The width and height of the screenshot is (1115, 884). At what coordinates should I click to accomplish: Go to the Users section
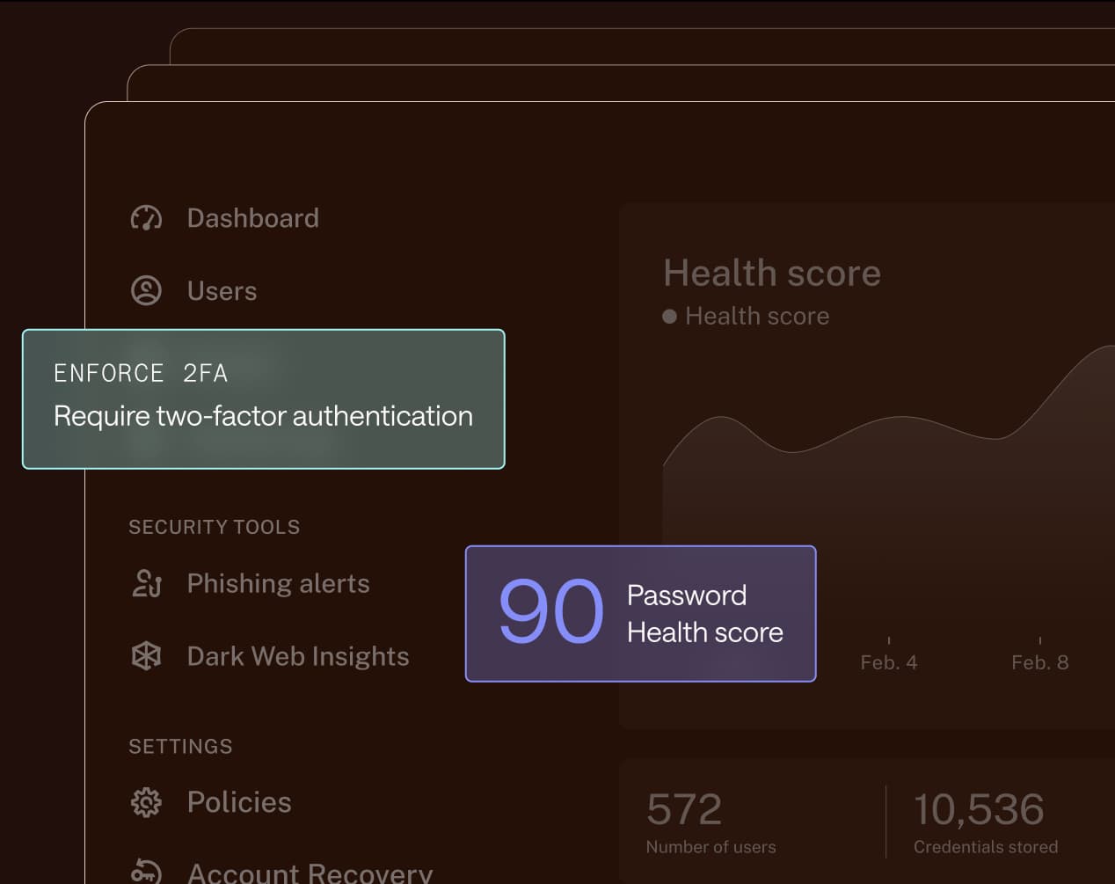point(222,291)
